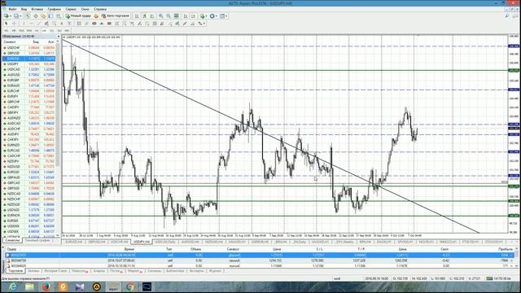Select USDJPY in Market Watch
The image size is (521, 293).
[28, 63]
